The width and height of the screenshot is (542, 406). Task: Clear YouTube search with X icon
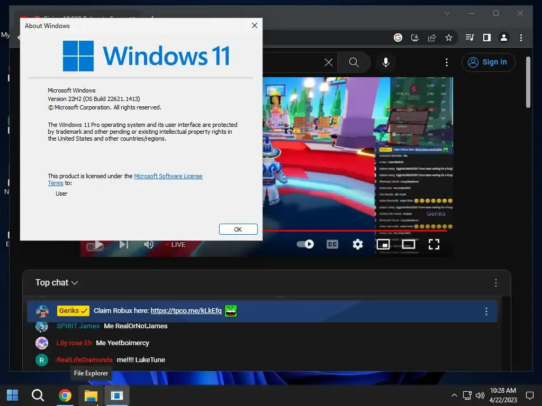(328, 62)
